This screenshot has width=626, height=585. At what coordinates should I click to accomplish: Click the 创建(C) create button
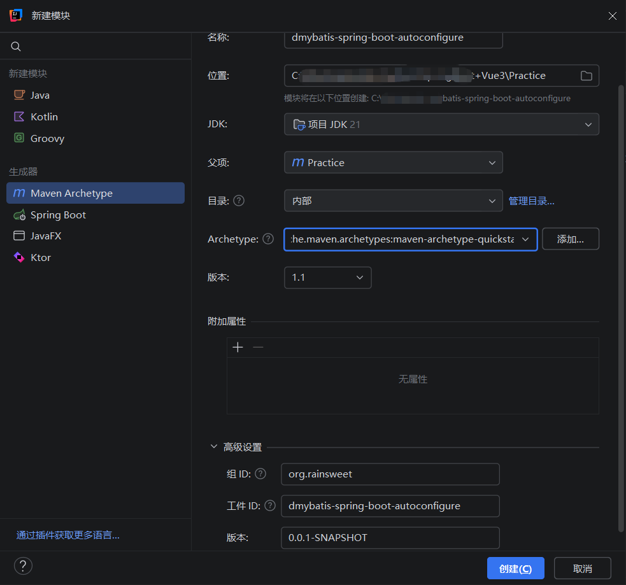tap(515, 568)
